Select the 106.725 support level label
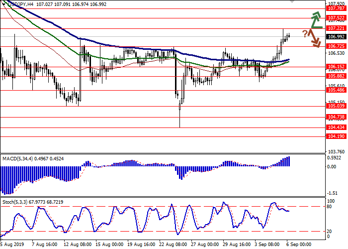Image resolution: width=348 pixels, height=249 pixels. pyautogui.click(x=336, y=46)
